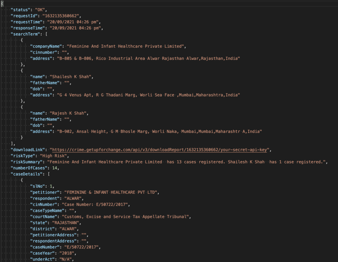338x262 pixels.
Task: Click the "responseTime" key
Action: tap(28, 28)
